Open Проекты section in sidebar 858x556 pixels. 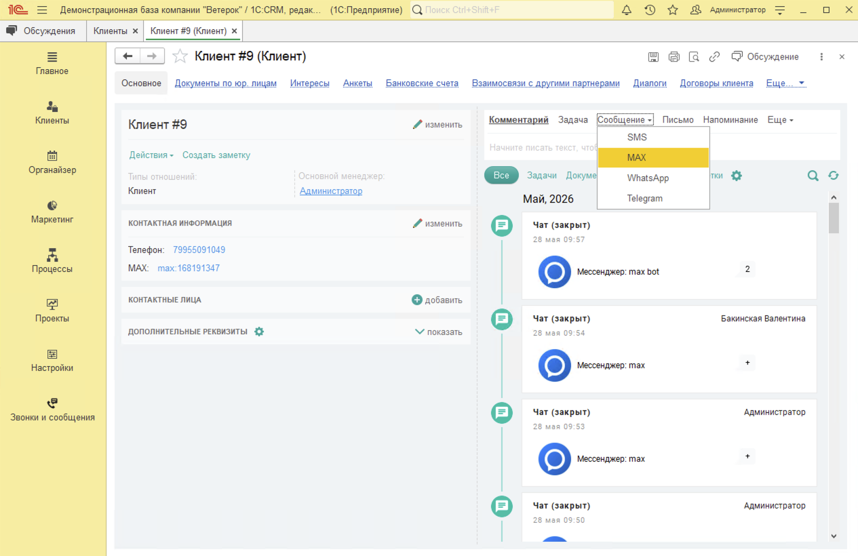[x=52, y=311]
